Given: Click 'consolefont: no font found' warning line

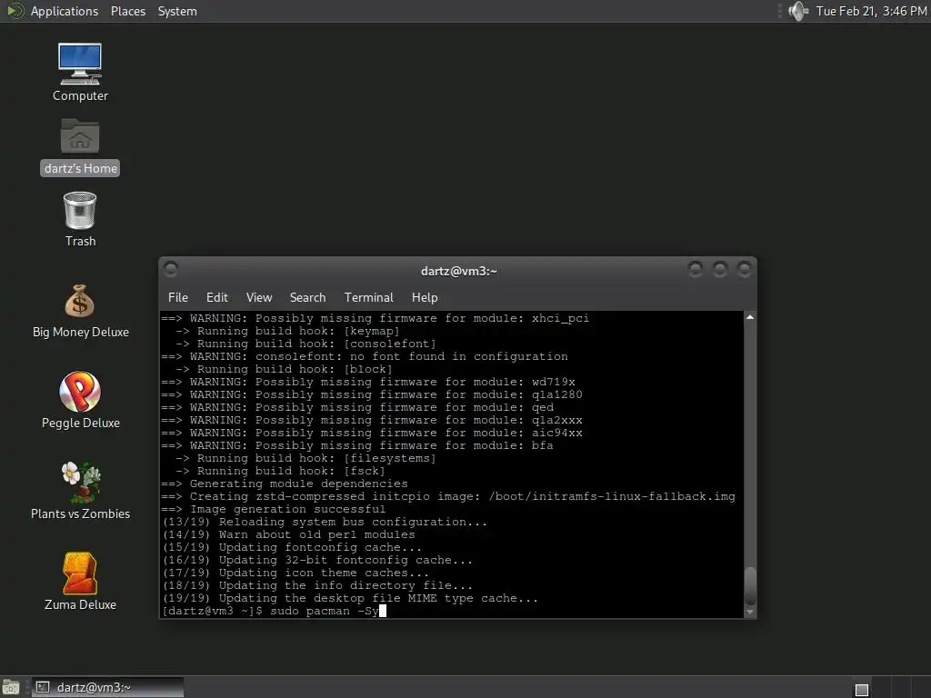Looking at the screenshot, I should (x=365, y=356).
